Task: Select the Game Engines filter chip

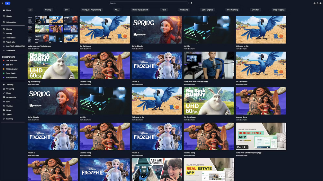Action: [x=207, y=10]
